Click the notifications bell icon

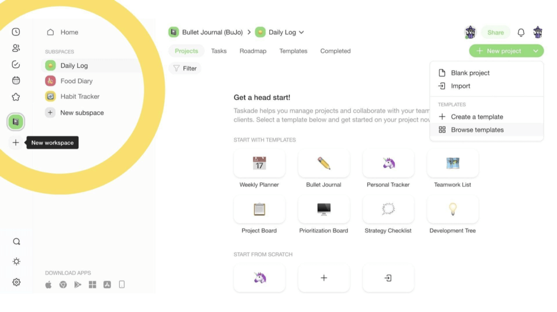click(x=521, y=33)
